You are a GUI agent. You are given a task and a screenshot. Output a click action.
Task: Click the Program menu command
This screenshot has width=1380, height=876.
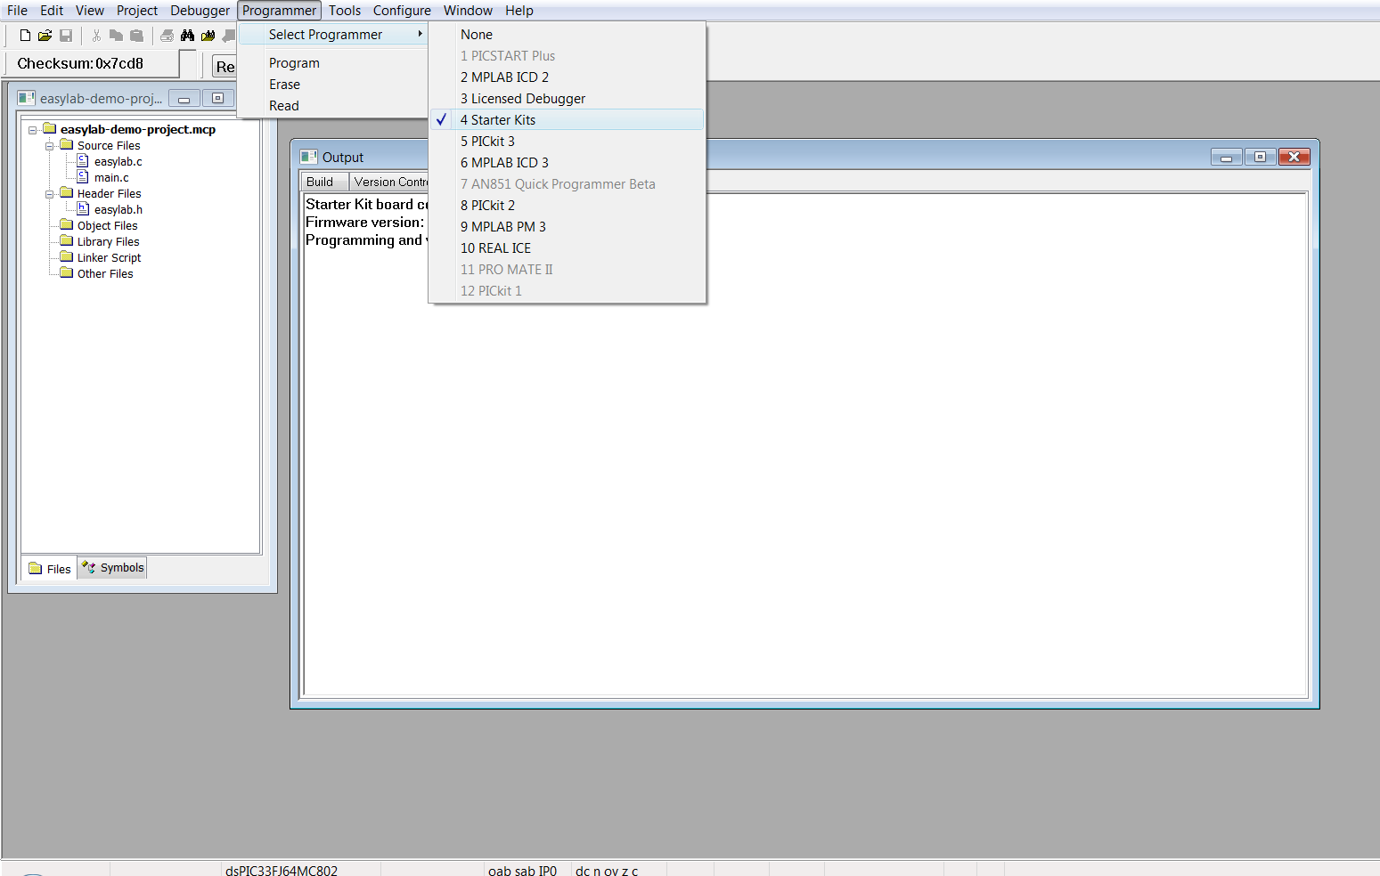pos(294,63)
